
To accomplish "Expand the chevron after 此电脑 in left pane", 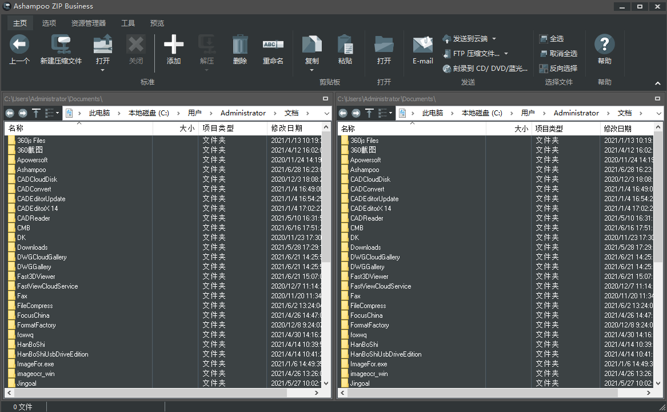I will [x=119, y=113].
